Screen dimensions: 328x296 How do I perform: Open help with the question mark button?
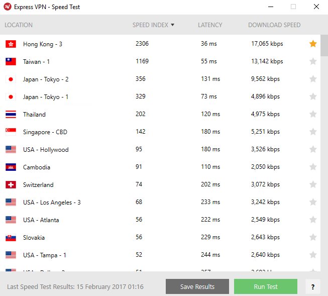(x=313, y=286)
